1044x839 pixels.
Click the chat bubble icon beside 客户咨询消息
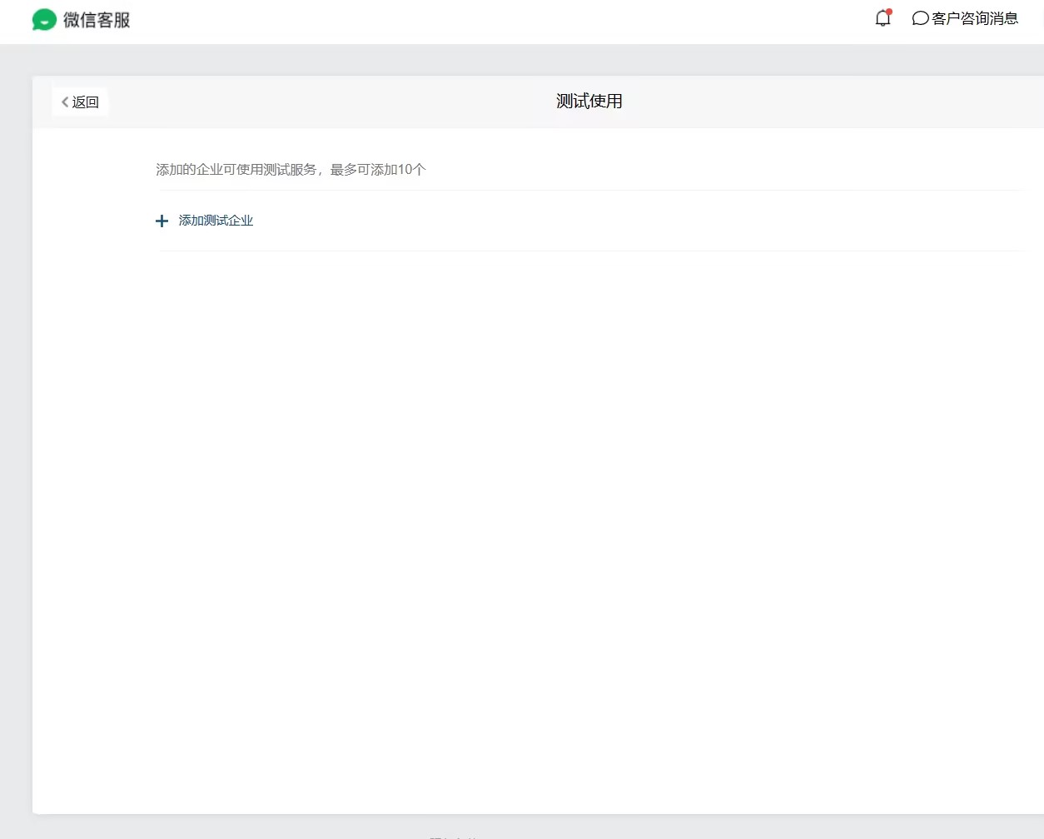point(920,18)
